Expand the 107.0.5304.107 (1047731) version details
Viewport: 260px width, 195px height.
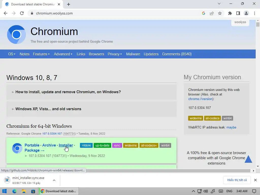pyautogui.click(x=65, y=156)
